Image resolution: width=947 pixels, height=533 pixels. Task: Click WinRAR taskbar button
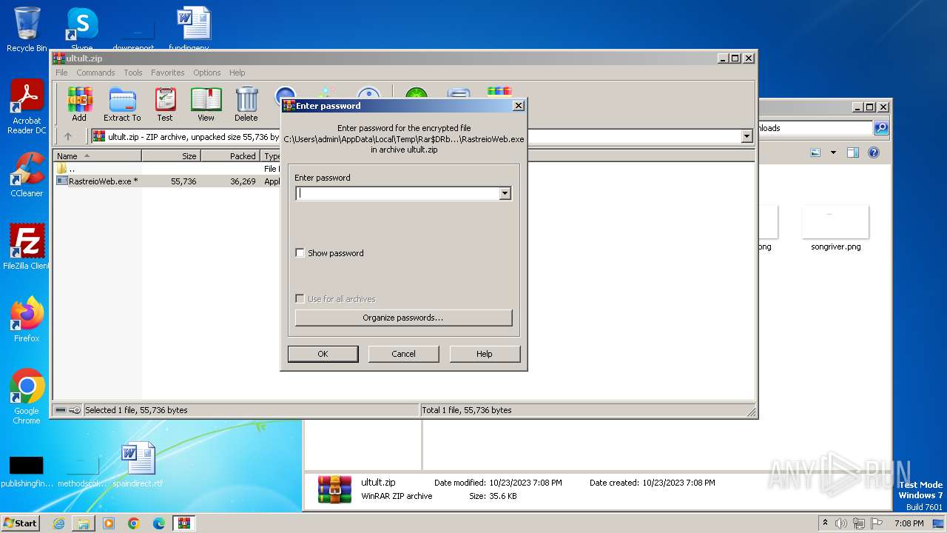pyautogui.click(x=183, y=523)
